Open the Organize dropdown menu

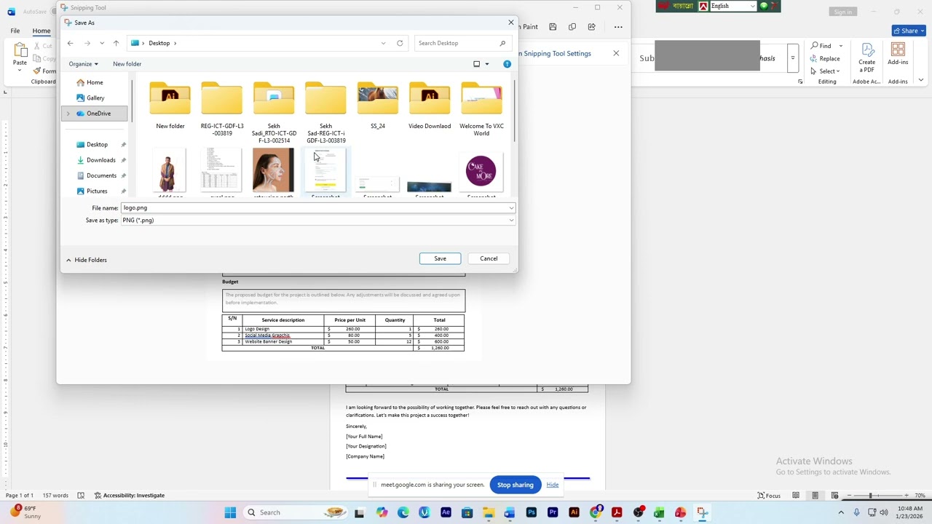83,64
